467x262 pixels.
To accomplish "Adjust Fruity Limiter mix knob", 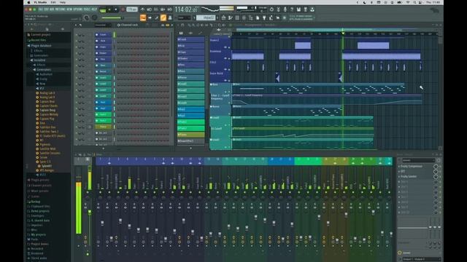I will (x=436, y=176).
